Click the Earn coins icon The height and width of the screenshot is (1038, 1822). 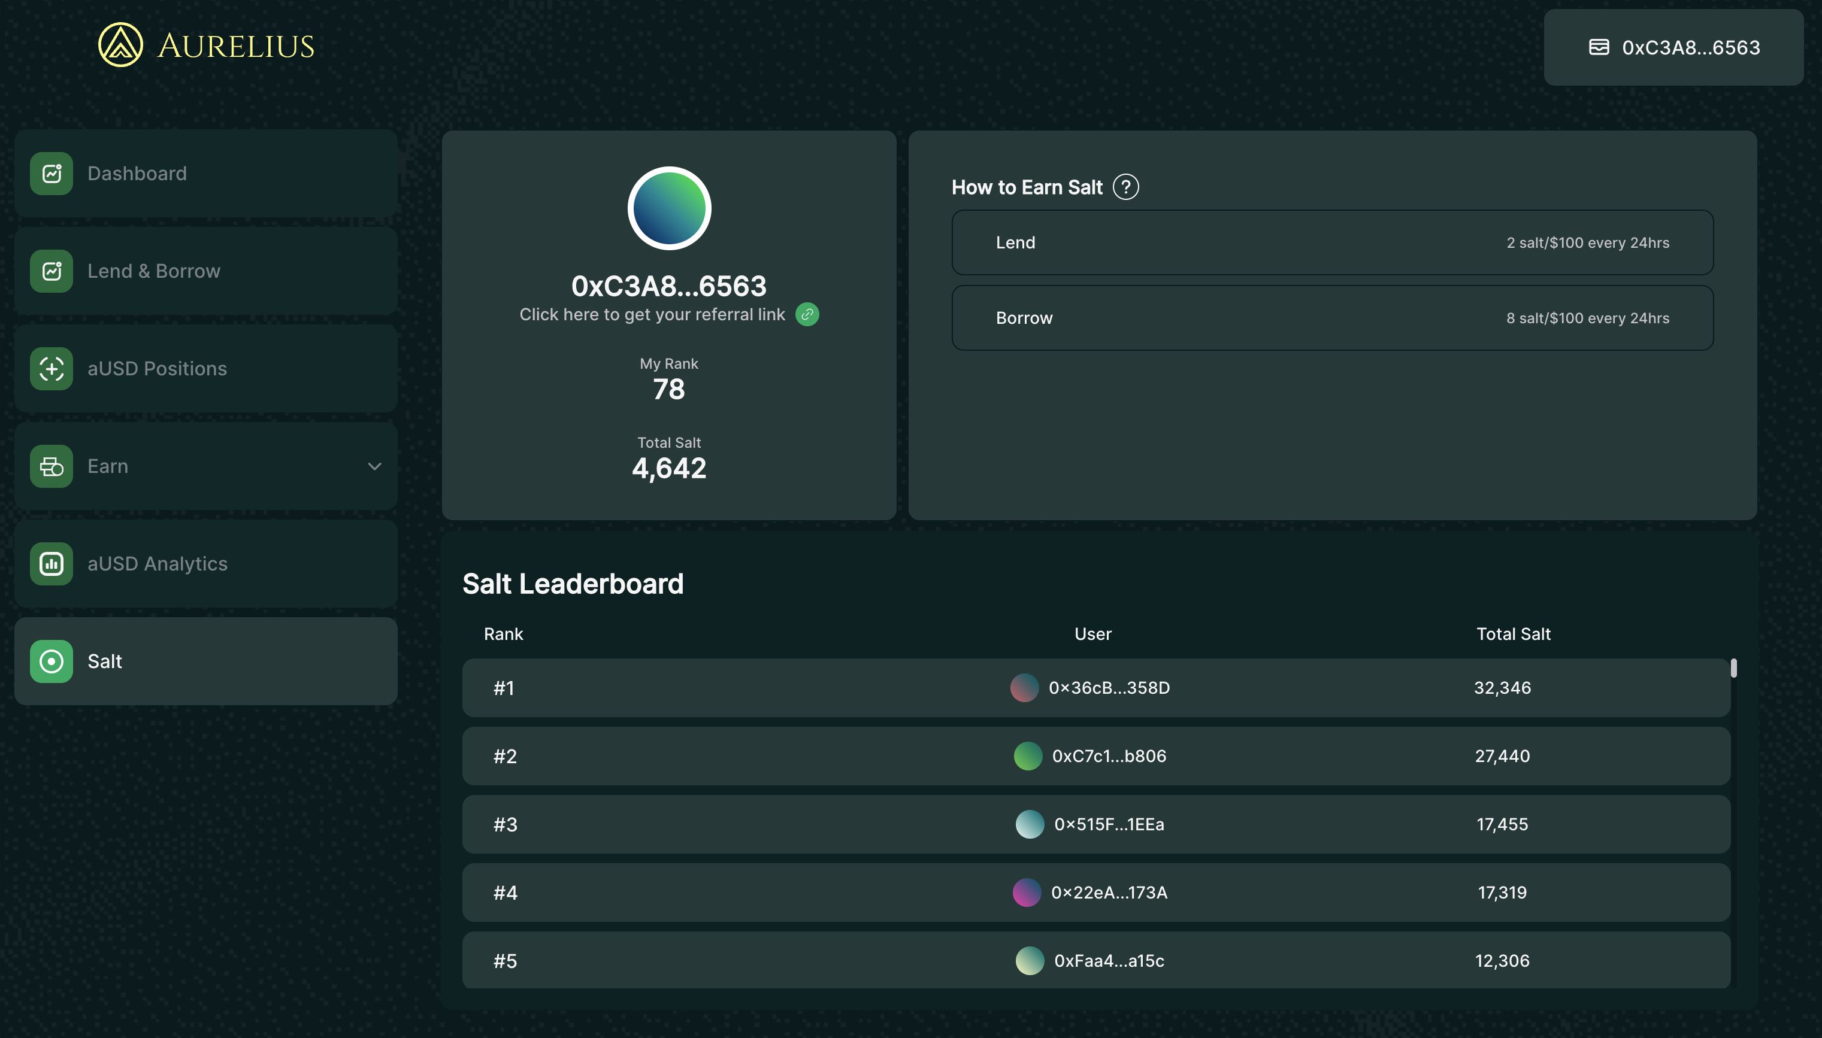[x=52, y=466]
